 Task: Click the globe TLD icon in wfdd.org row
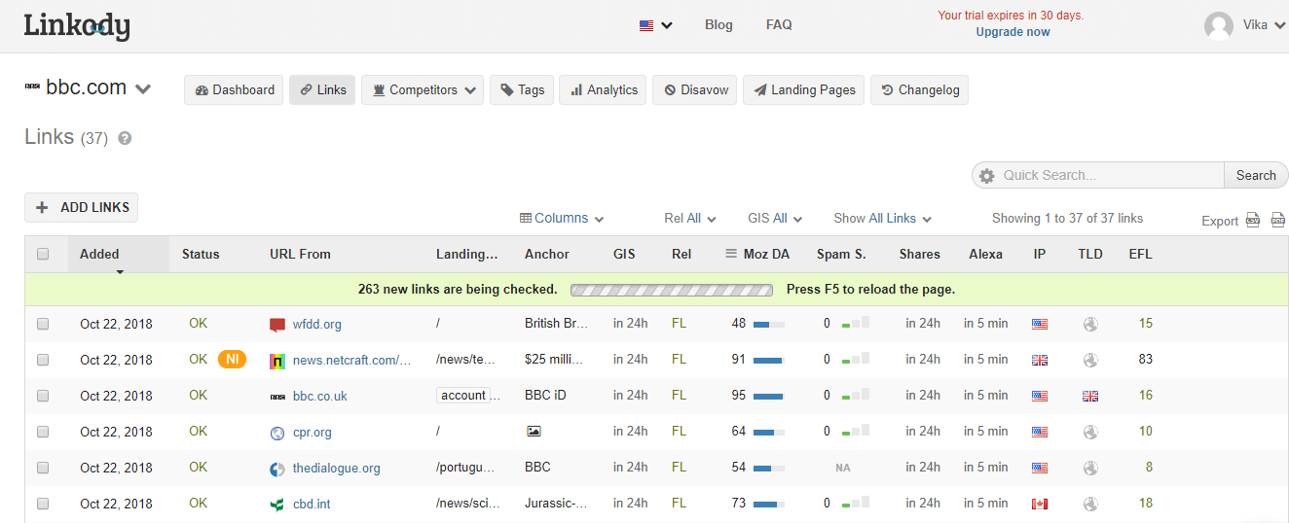point(1090,324)
